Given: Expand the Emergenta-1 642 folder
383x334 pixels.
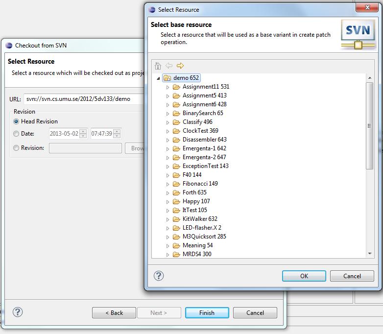Looking at the screenshot, I should coord(168,149).
